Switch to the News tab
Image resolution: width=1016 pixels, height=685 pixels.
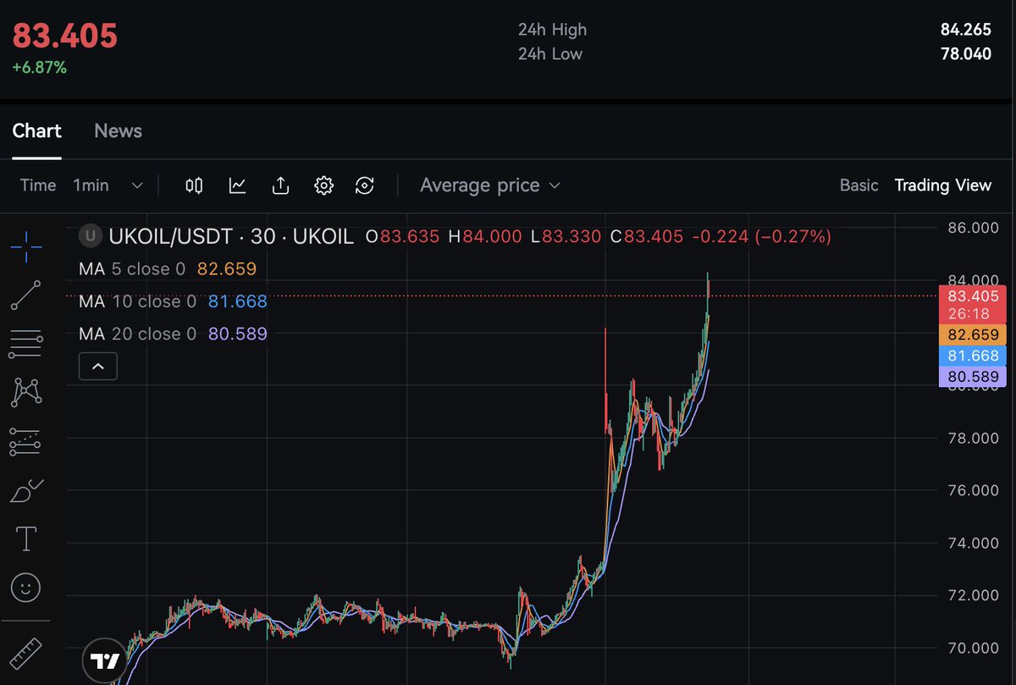pos(118,131)
